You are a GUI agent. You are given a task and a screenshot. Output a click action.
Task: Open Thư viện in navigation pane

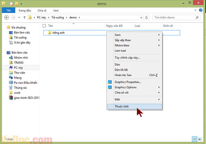pyautogui.click(x=20, y=73)
